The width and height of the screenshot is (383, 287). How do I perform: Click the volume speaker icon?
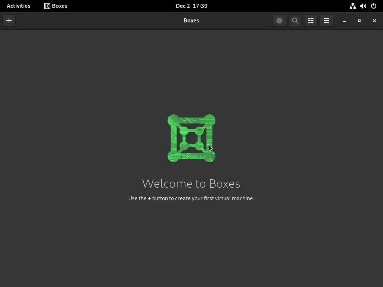pyautogui.click(x=363, y=6)
